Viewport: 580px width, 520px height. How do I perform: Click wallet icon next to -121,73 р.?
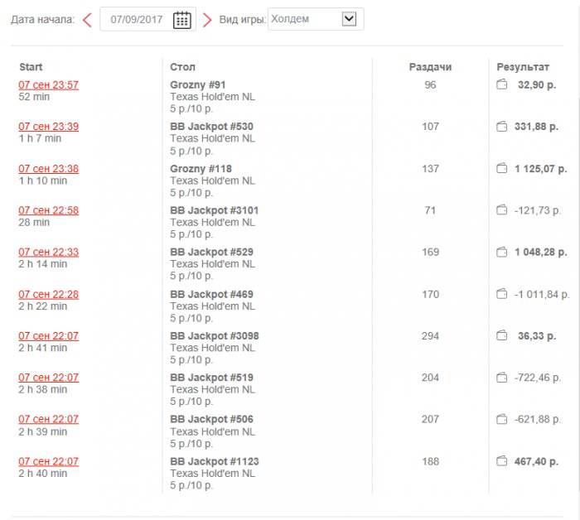[501, 210]
